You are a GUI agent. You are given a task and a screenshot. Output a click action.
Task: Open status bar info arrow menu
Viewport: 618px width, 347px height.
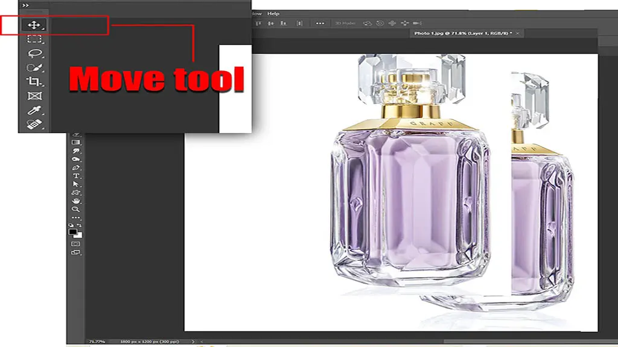(193, 342)
